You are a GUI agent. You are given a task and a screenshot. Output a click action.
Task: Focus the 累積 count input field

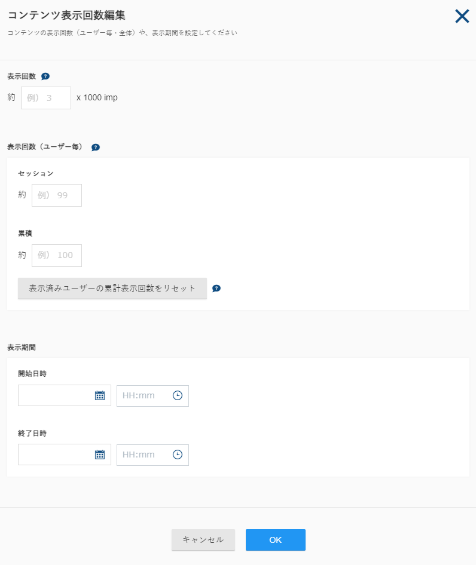(57, 256)
